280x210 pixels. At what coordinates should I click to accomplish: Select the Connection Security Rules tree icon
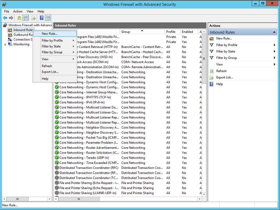(x=10, y=39)
